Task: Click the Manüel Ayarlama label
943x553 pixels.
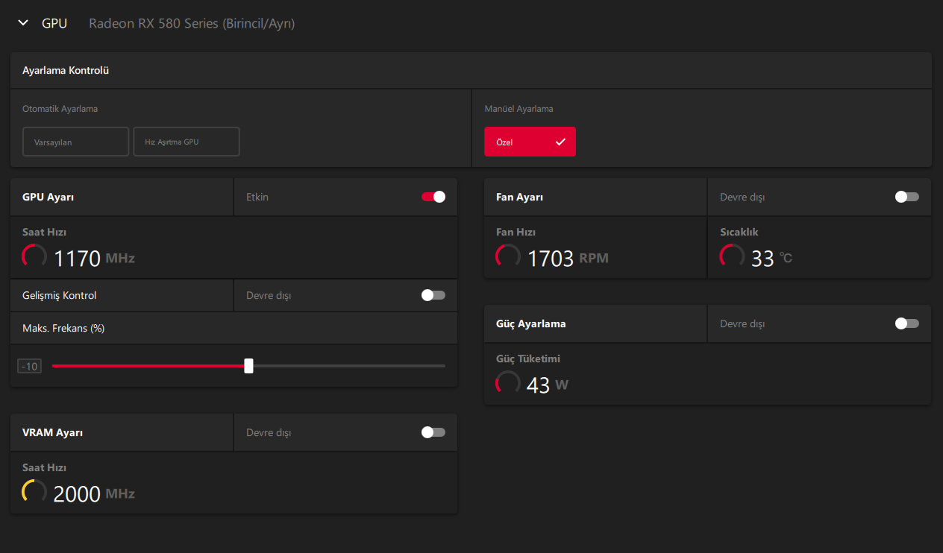Action: tap(519, 109)
